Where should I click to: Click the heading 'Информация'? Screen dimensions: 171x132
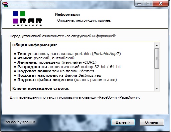tap(67, 14)
